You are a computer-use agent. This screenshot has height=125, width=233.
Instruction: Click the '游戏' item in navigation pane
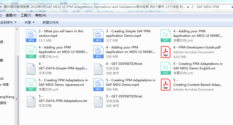click(3, 103)
